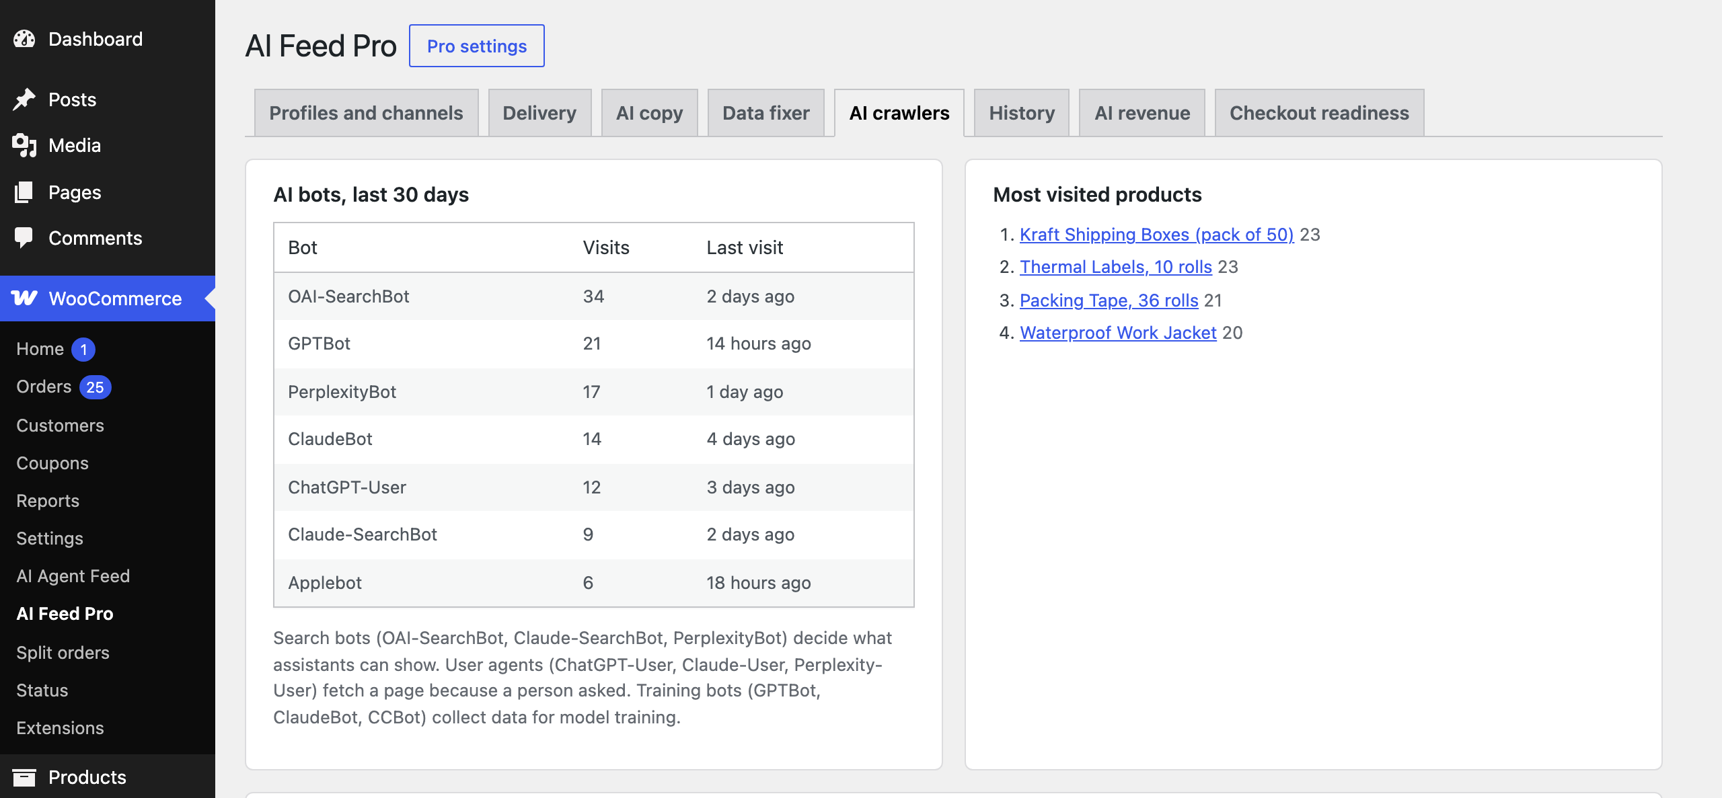Viewport: 1722px width, 798px height.
Task: Click the Media library icon
Action: (24, 145)
